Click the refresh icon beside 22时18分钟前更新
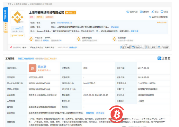 [150, 17]
